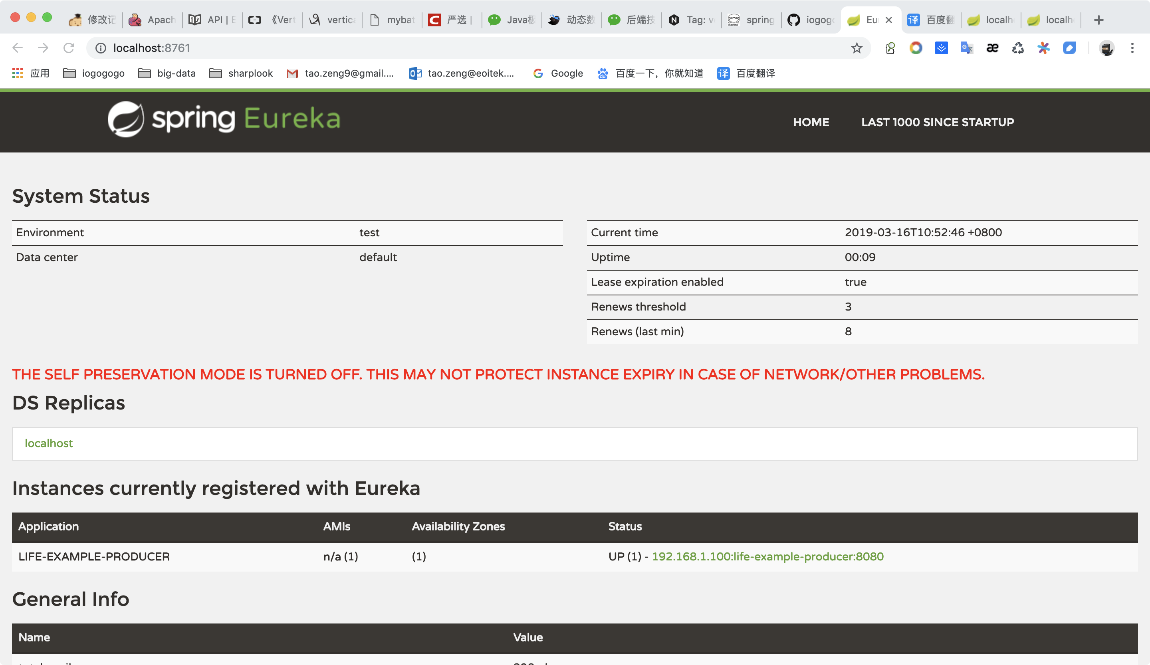1150x665 pixels.
Task: Open the life-example-producer:8080 instance link
Action: pos(767,556)
